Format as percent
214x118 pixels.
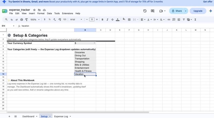tap(50, 19)
